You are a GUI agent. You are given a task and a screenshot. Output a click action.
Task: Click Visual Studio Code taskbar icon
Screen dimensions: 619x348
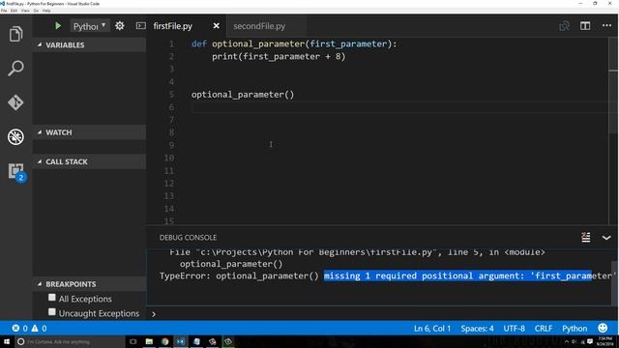[181, 341]
